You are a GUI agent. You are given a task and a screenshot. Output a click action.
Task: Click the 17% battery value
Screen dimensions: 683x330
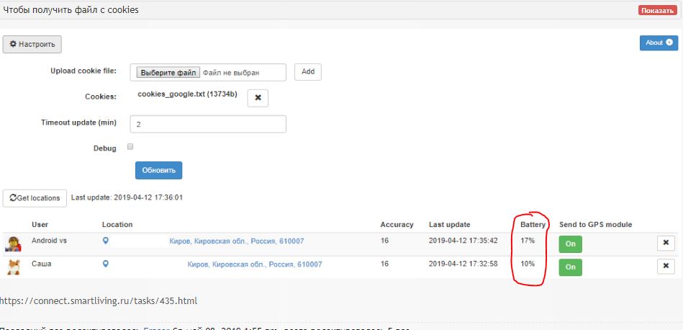point(528,240)
